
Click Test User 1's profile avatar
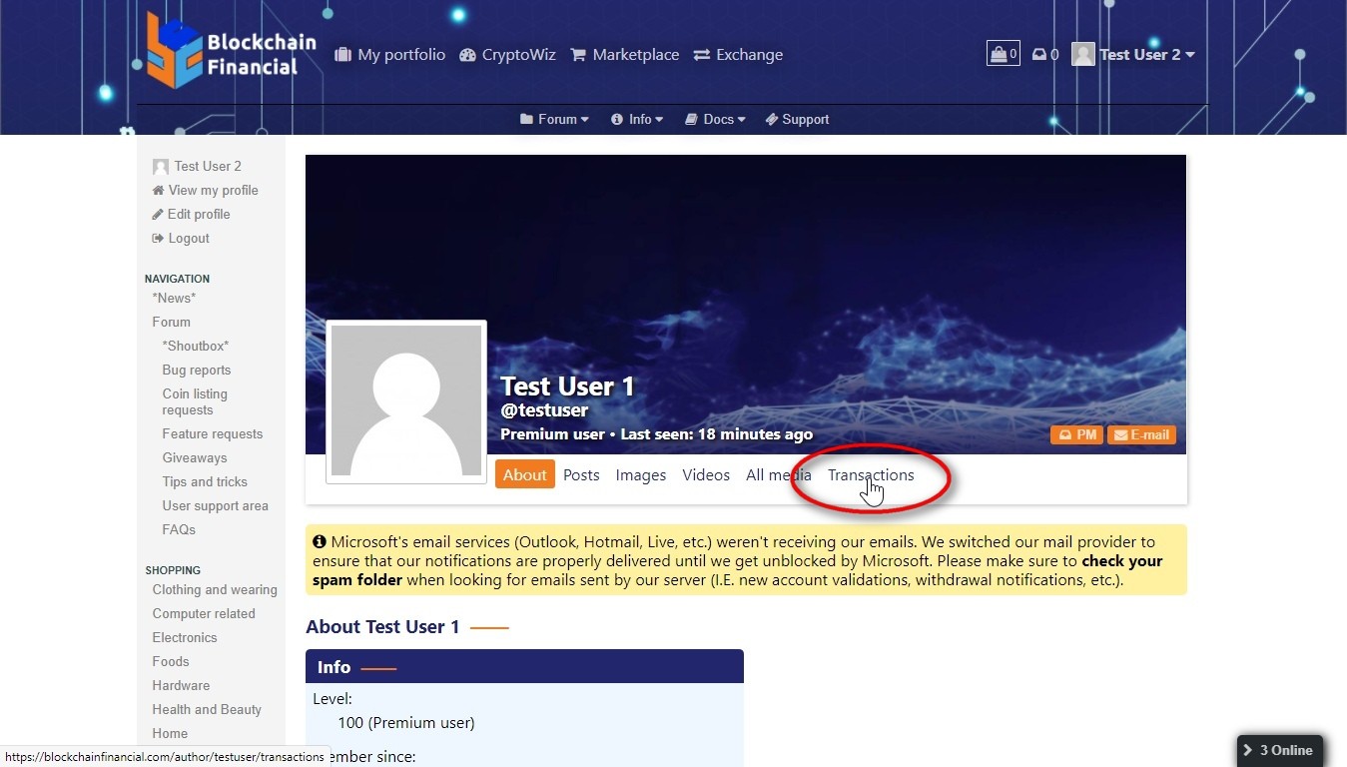click(406, 401)
